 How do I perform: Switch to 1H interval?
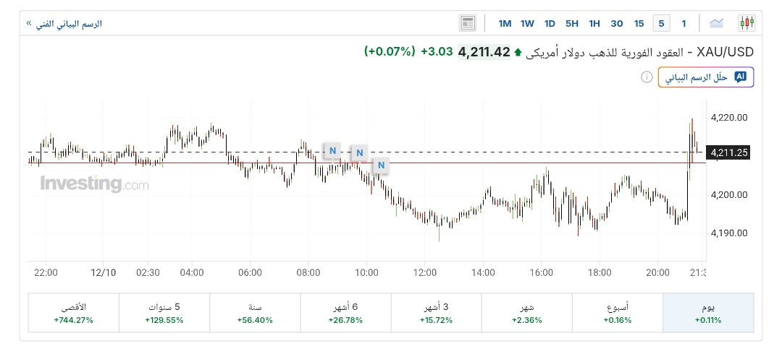coord(594,23)
